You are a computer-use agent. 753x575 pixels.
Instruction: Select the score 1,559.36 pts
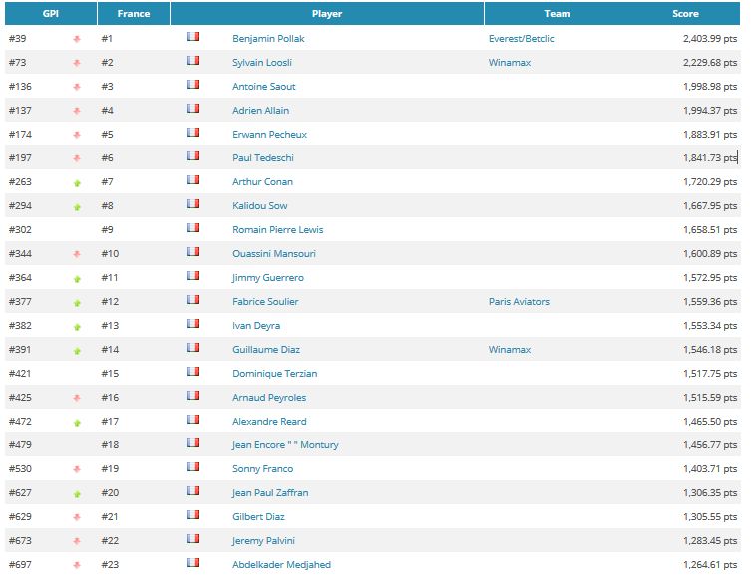pos(710,301)
